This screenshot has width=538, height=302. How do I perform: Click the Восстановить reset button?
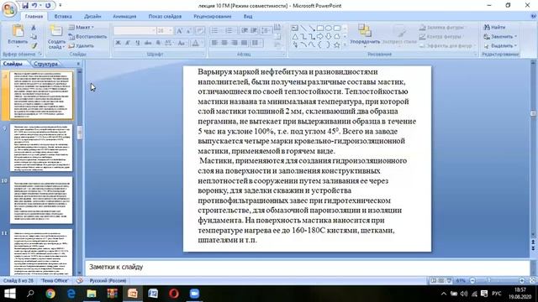point(87,36)
